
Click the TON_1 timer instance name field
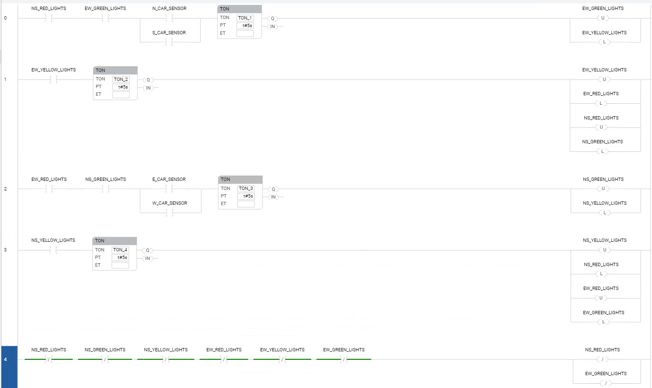[x=245, y=18]
